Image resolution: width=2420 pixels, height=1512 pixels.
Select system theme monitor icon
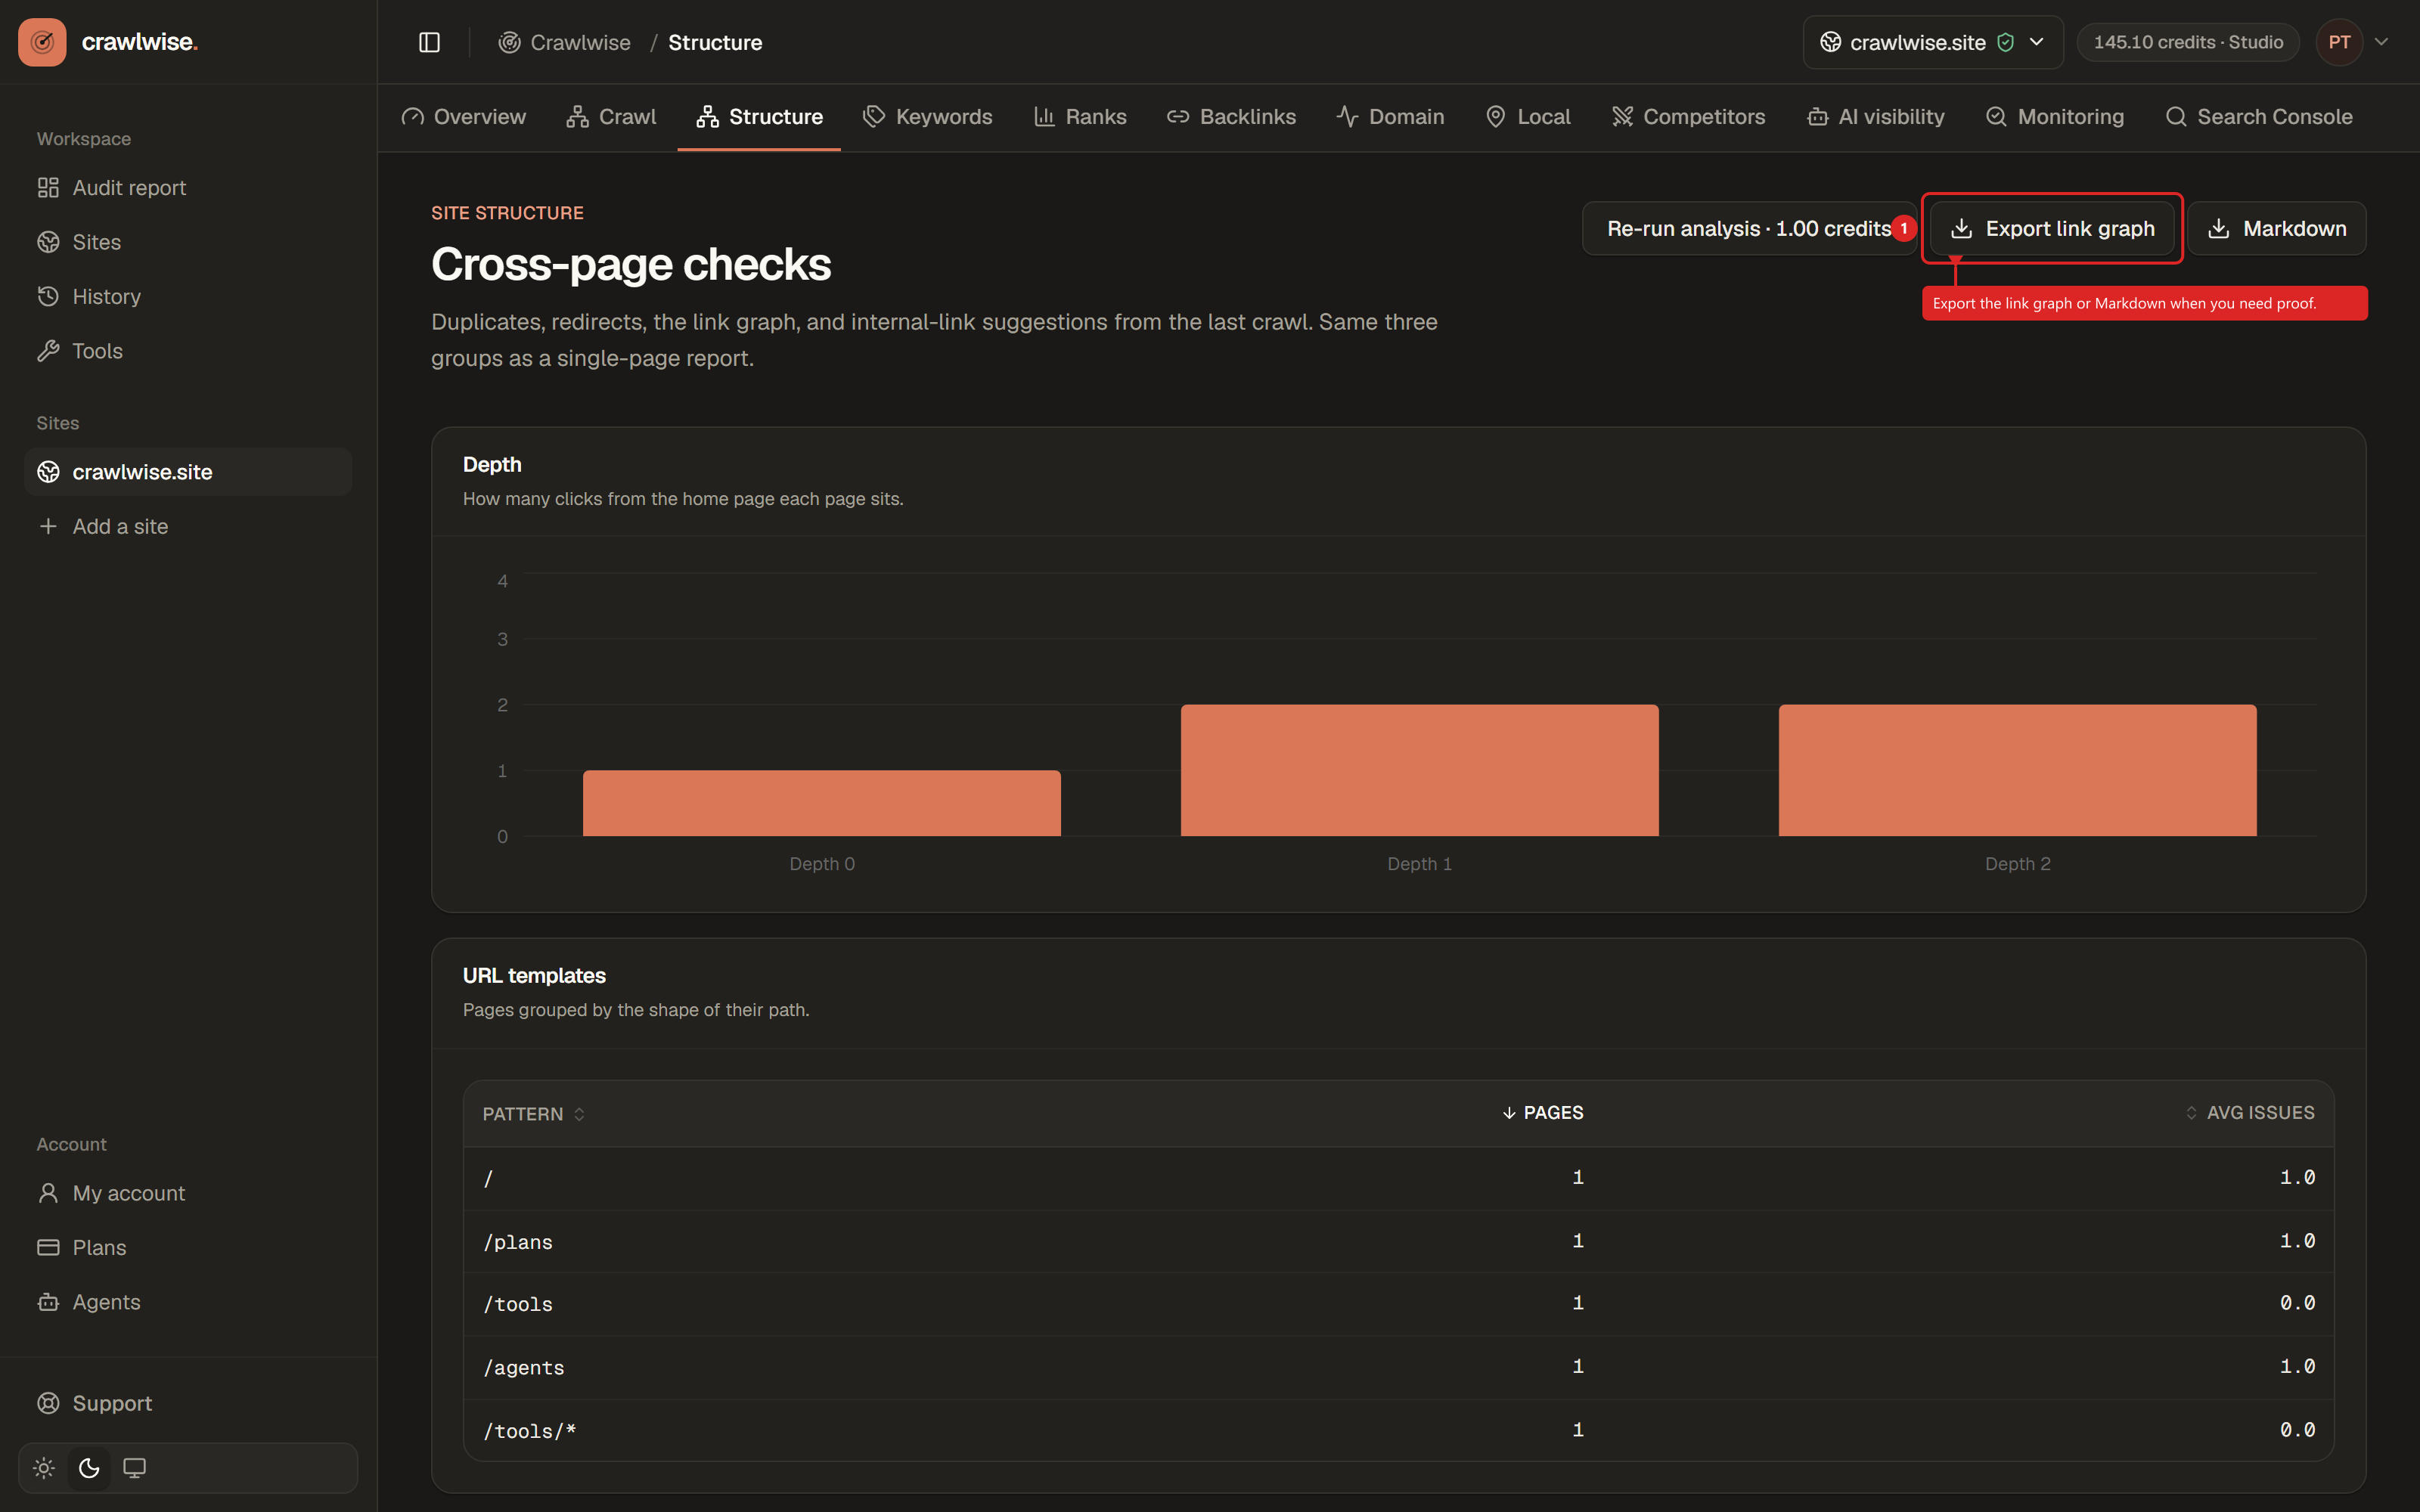134,1468
